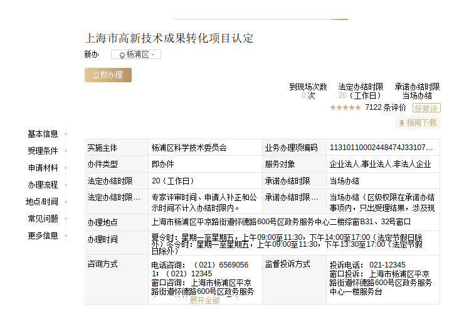The image size is (464, 314).
Task: Click the 法定办结时限... truncated label
Action: click(113, 197)
